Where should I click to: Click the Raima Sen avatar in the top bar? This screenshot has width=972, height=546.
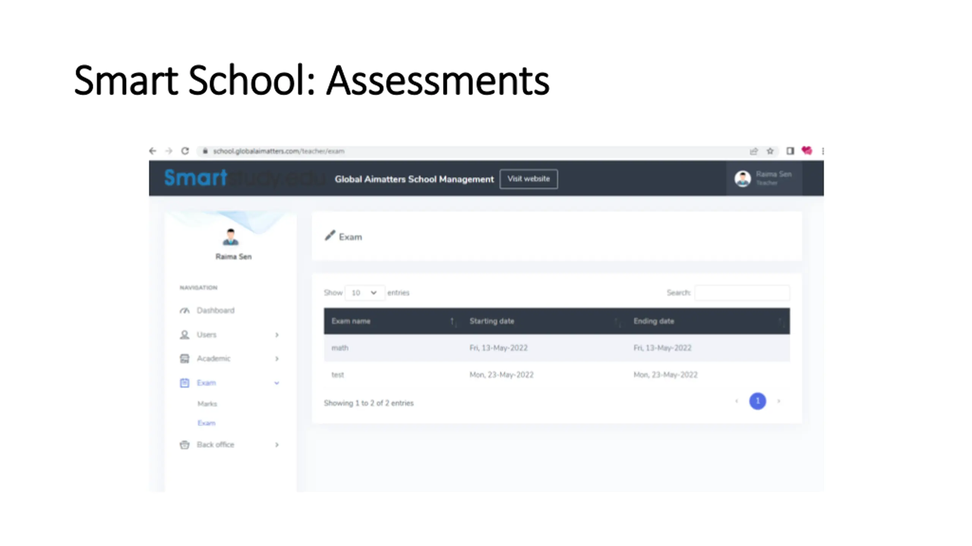[x=742, y=179]
